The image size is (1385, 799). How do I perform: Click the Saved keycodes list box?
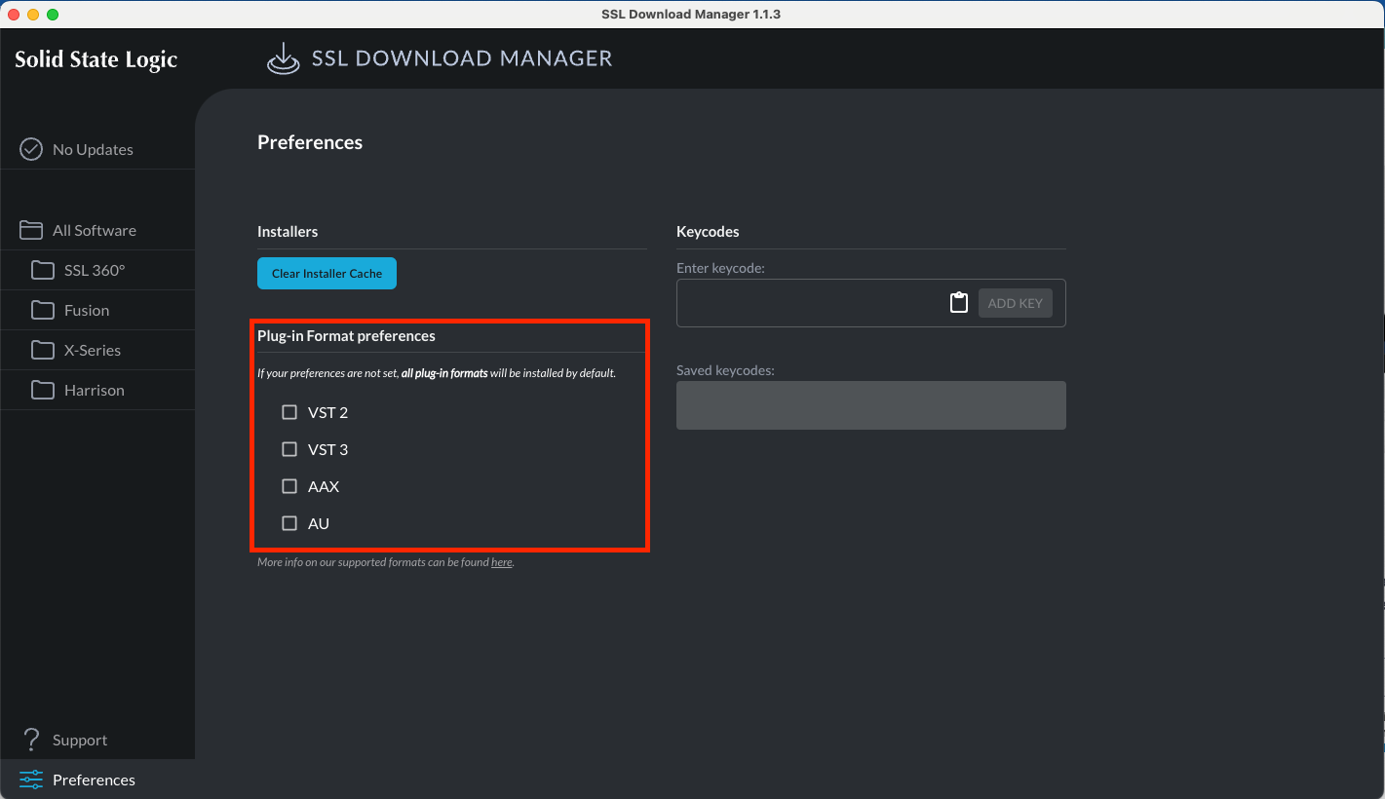click(870, 405)
